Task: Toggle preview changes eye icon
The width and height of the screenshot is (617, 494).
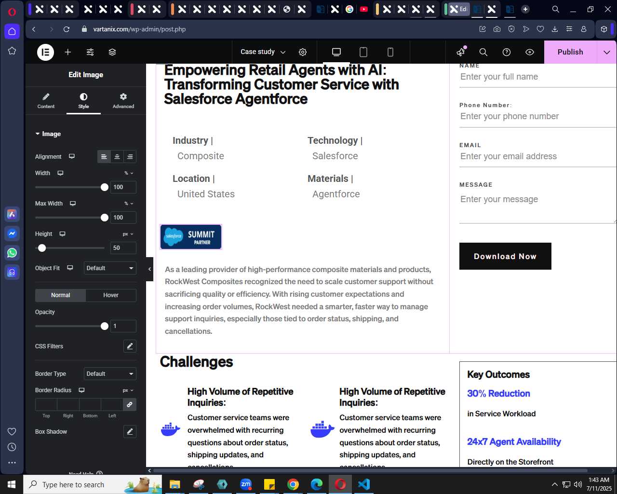Action: 530,52
